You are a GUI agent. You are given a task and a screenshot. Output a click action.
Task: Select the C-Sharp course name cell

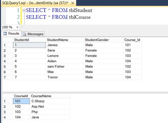[x=38, y=101]
